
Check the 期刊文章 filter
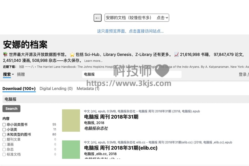click(4, 140)
